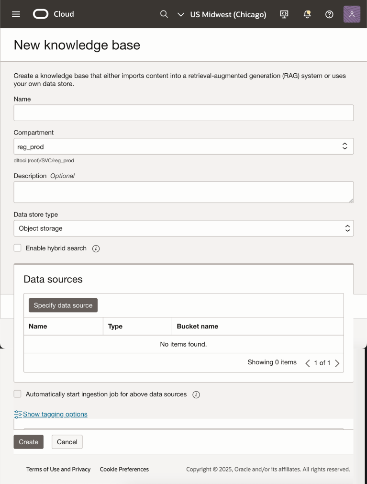
Task: Open the navigation hamburger menu
Action: (x=16, y=14)
